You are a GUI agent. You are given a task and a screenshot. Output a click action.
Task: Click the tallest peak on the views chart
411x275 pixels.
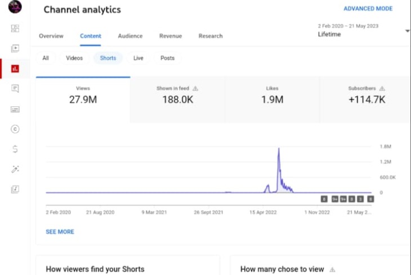pos(279,149)
